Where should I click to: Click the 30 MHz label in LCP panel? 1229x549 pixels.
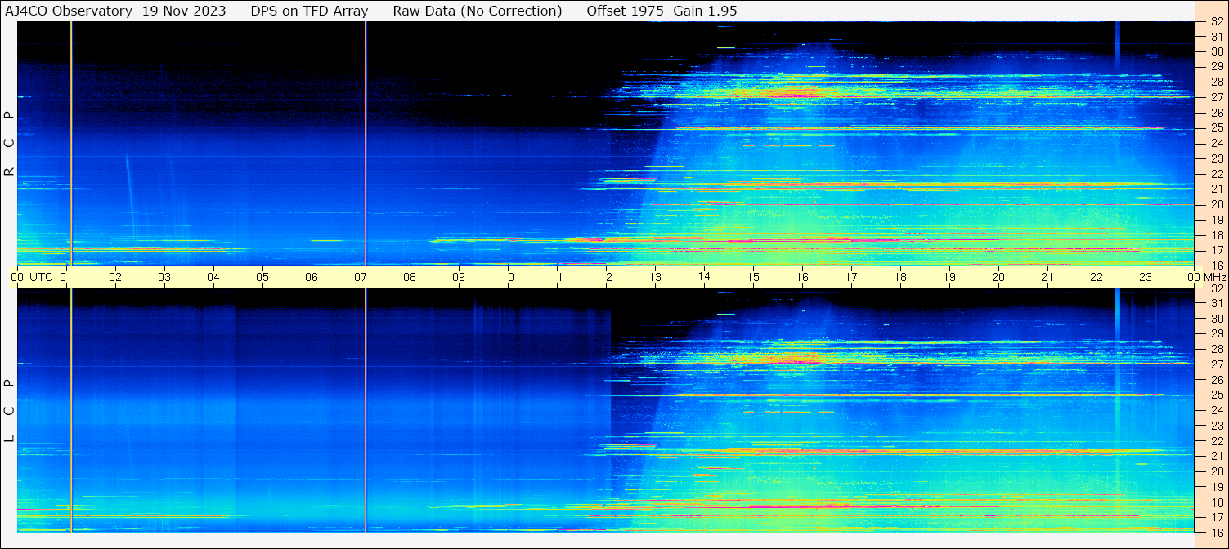[1216, 319]
